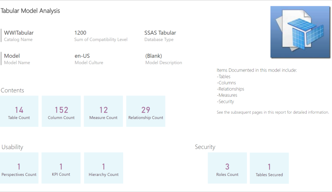
Task: Click the tabular model cube logo image
Action: click(x=300, y=32)
